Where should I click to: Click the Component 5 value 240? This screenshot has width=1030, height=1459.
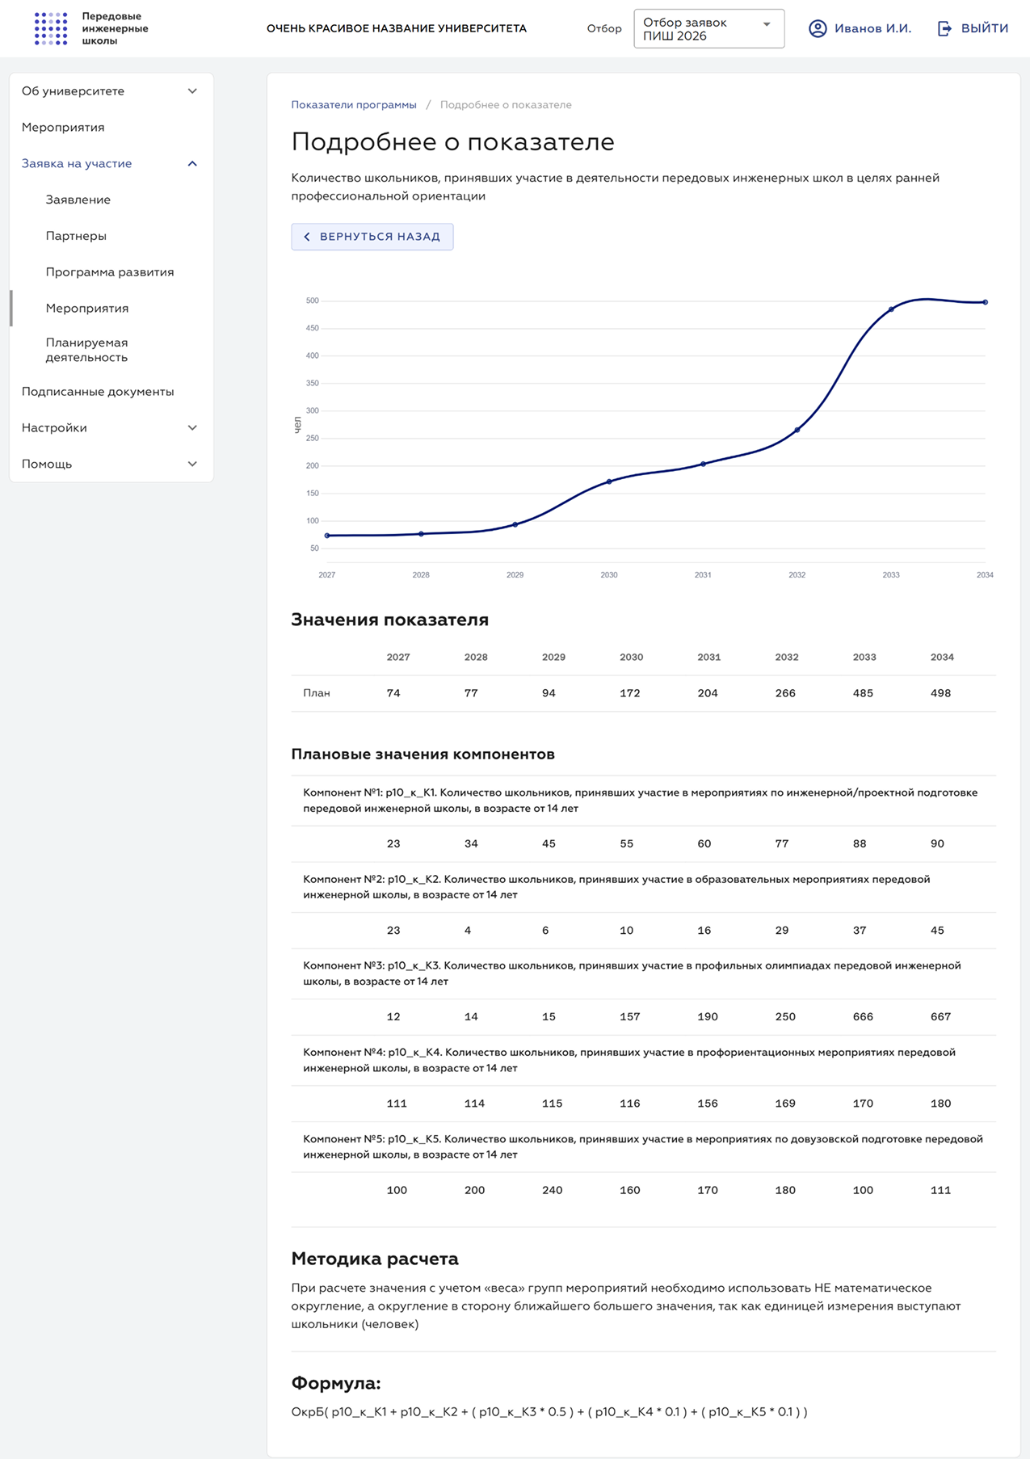click(552, 1190)
